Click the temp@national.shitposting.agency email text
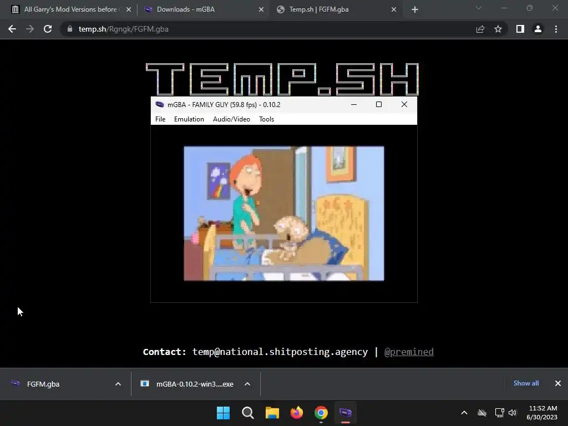 pos(280,352)
